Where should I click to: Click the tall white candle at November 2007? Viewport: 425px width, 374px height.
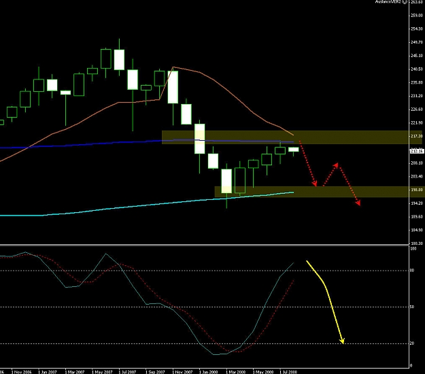(173, 87)
